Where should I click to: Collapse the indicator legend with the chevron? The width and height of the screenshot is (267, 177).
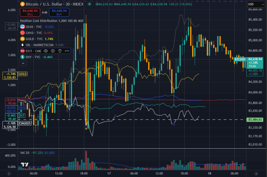pyautogui.click(x=23, y=63)
